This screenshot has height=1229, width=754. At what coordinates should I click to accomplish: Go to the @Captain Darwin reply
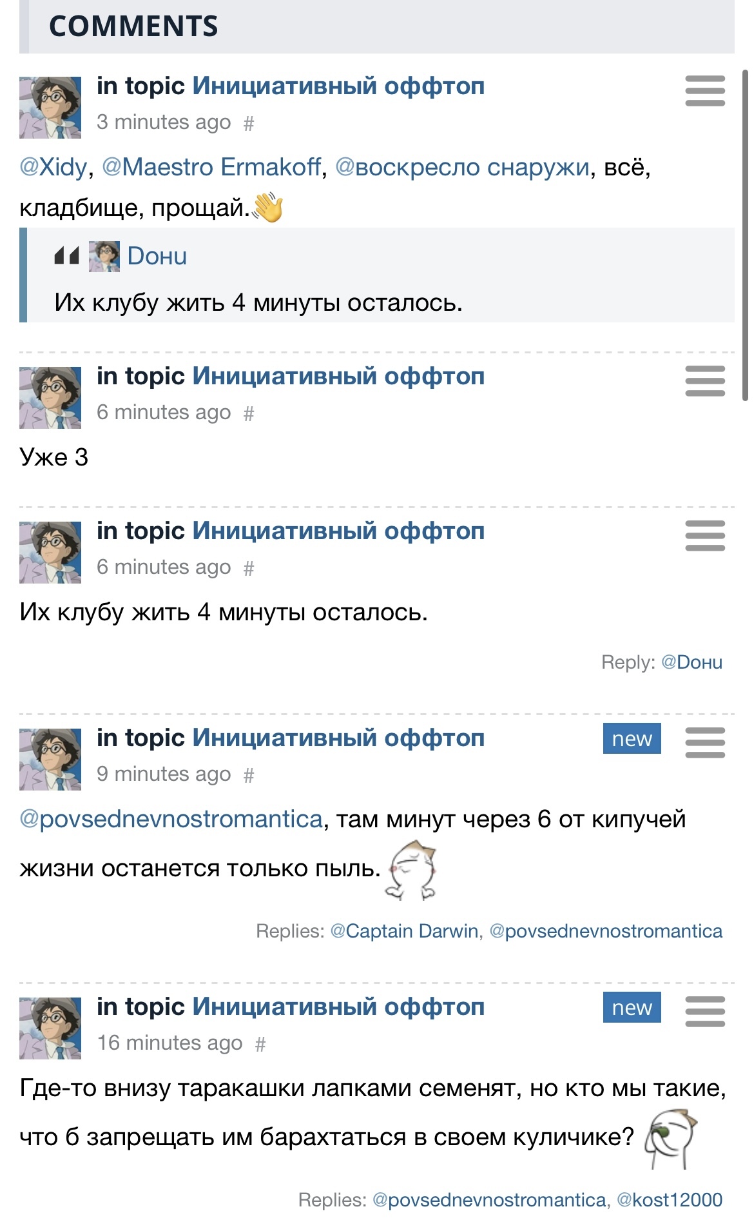point(404,931)
